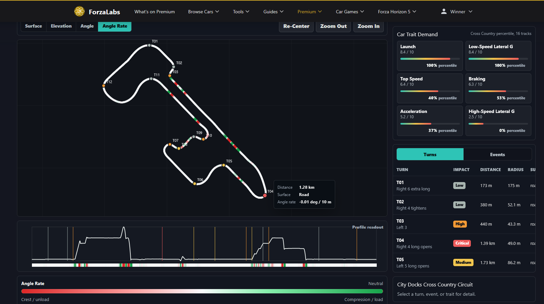544x304 pixels.
Task: Expand the Tools menu
Action: click(241, 12)
